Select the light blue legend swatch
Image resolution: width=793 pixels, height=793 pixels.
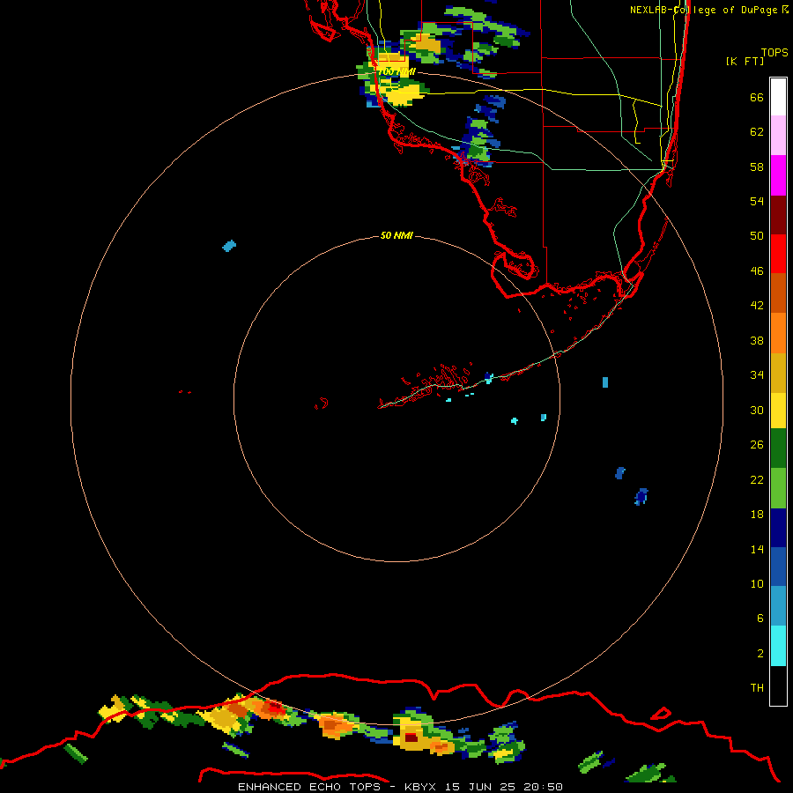point(778,606)
